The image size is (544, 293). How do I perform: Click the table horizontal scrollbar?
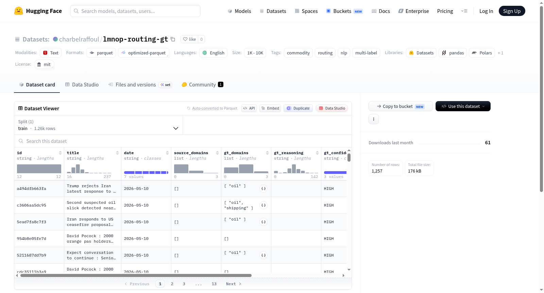tap(136, 275)
